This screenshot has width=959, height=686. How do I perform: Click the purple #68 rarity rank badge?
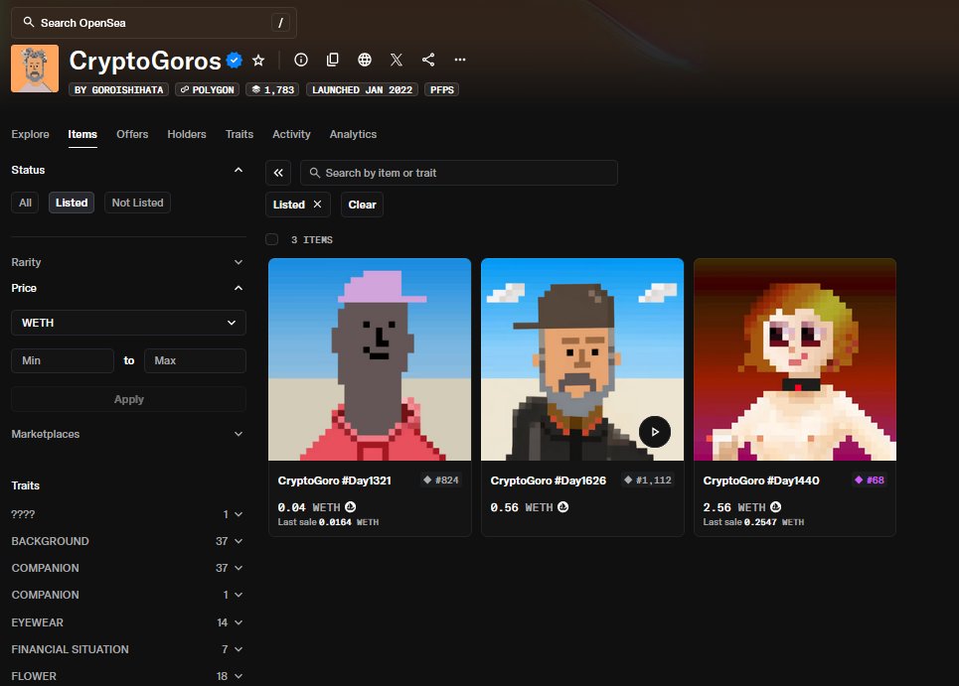pyautogui.click(x=870, y=480)
